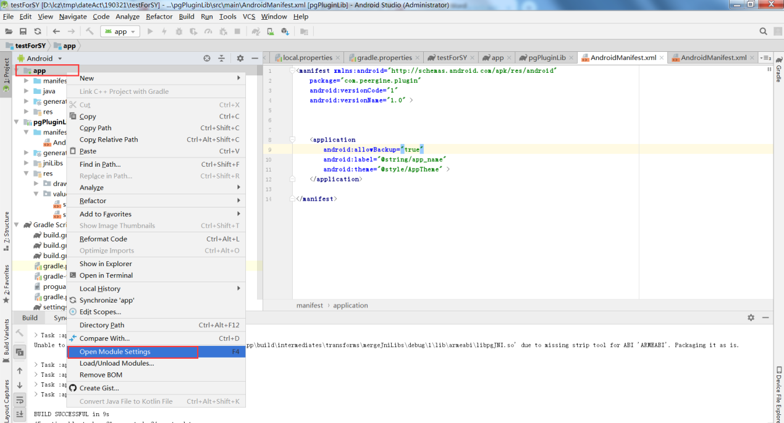The height and width of the screenshot is (423, 784).
Task: Choose Copy Path from context menu
Action: click(156, 128)
